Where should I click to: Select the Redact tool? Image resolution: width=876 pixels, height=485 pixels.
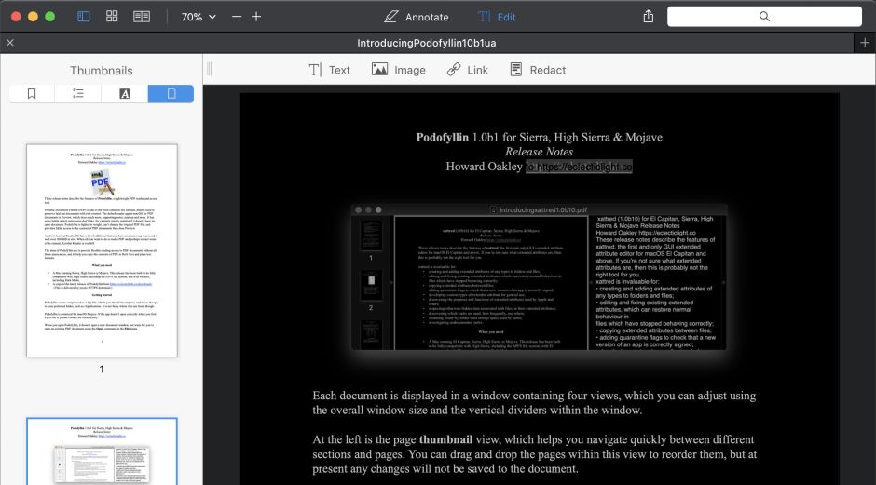538,70
